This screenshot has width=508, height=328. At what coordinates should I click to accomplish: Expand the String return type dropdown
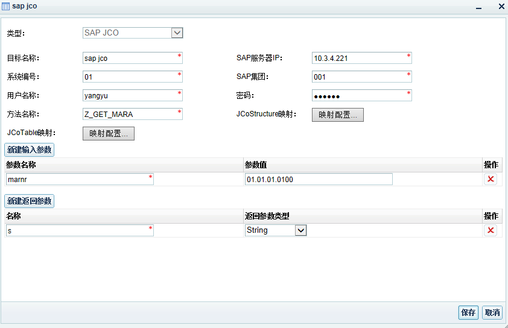tap(300, 230)
